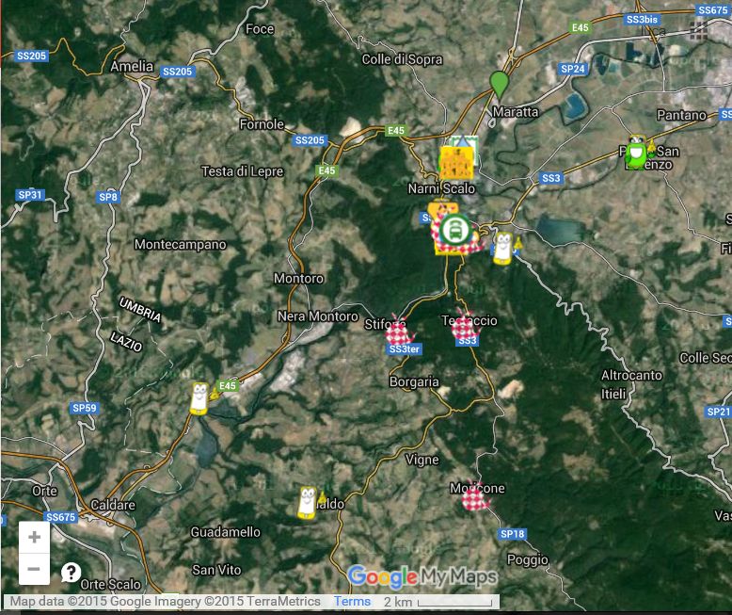732x615 pixels.
Task: Click the E45 shield below SS3bis
Action: tap(581, 27)
